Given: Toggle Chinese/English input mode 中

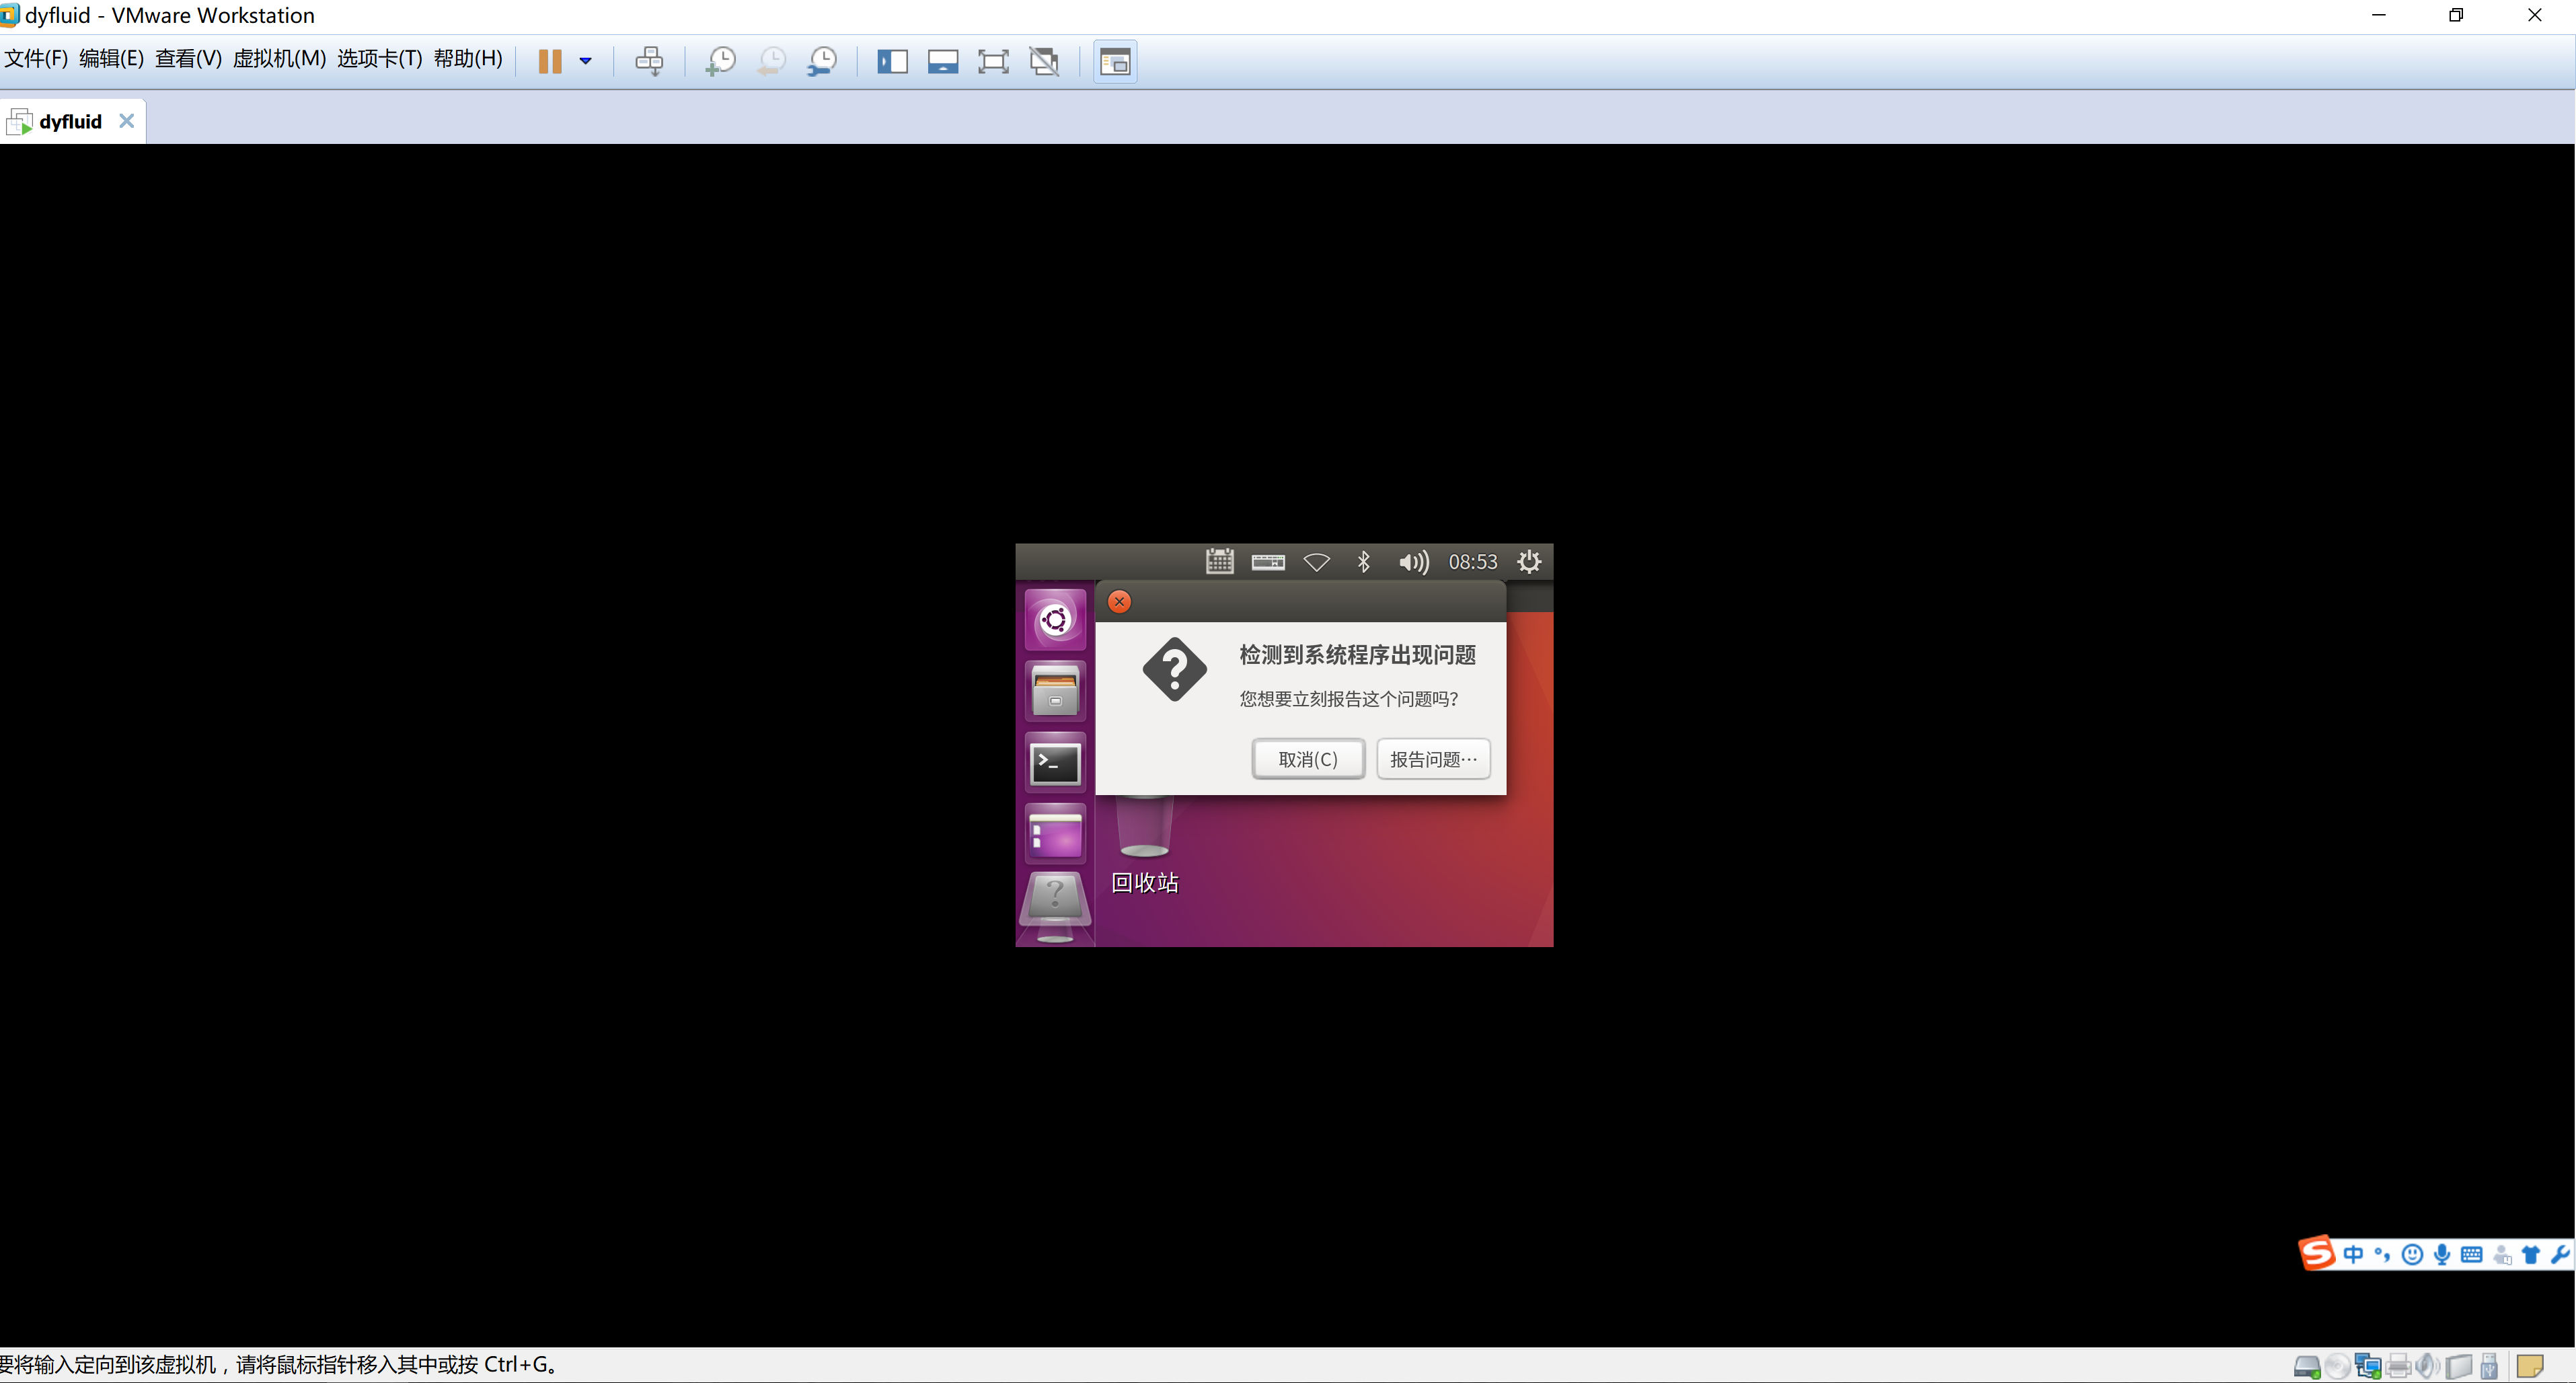Looking at the screenshot, I should 2353,1254.
